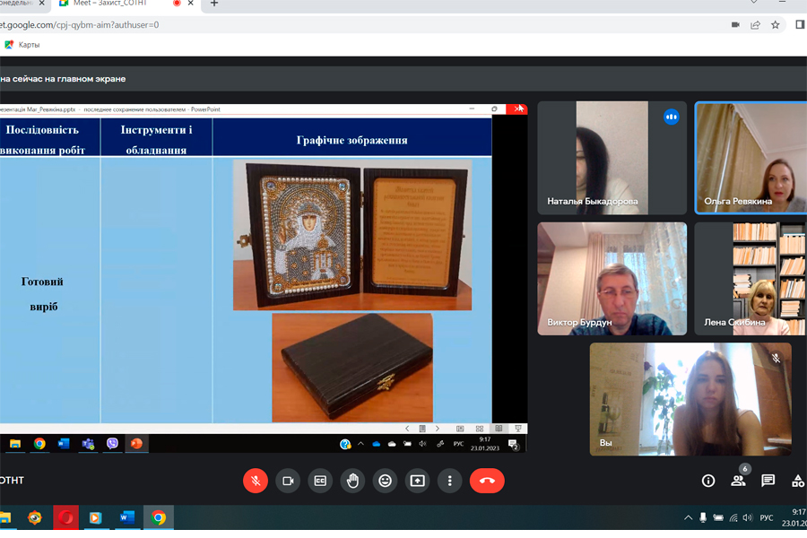807x538 pixels.
Task: Leave the call with the red hang-up button
Action: pyautogui.click(x=487, y=481)
